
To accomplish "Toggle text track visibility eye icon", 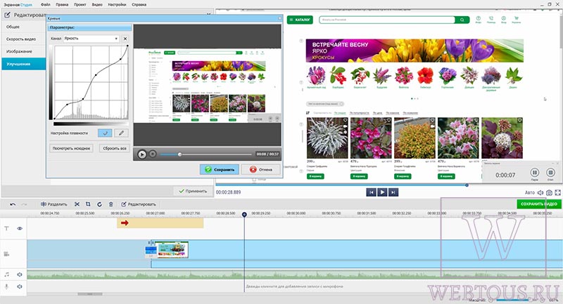I will [x=20, y=228].
